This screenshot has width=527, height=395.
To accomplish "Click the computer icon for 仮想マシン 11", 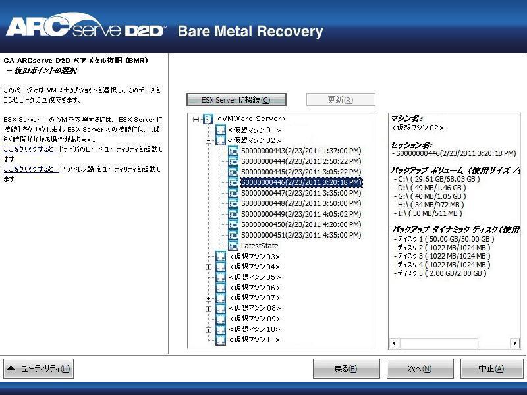I will pyautogui.click(x=221, y=340).
